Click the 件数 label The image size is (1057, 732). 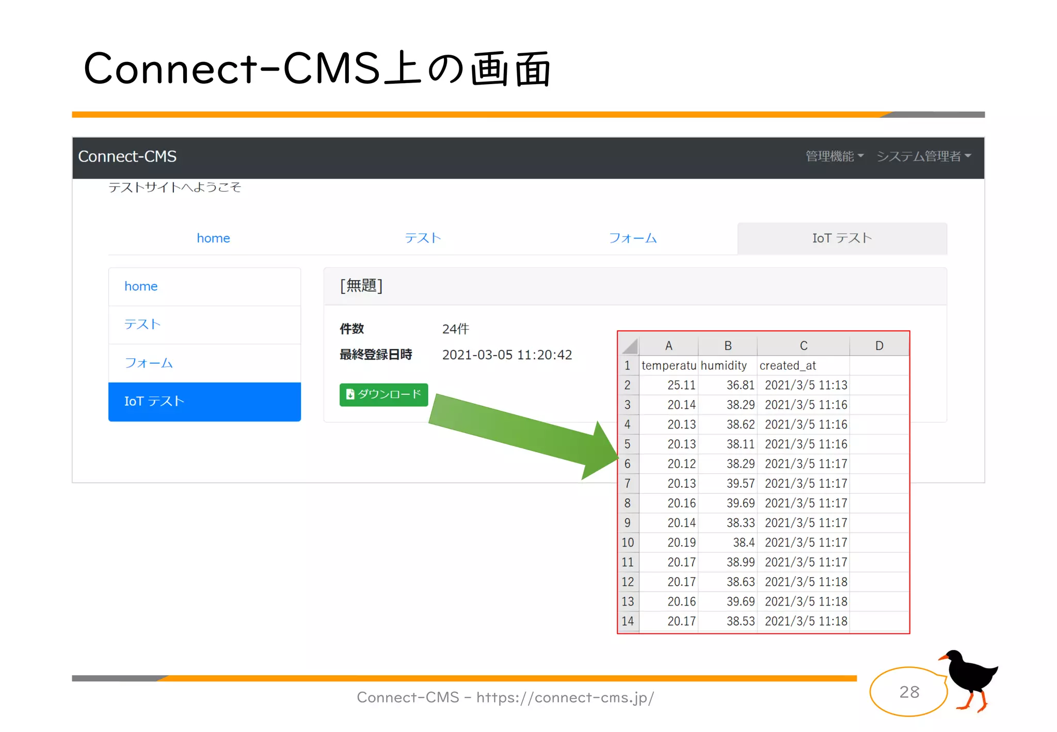pos(352,329)
